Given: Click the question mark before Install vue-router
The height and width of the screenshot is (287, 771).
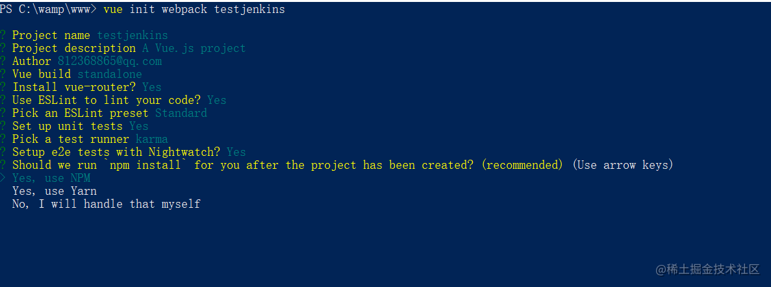Looking at the screenshot, I should point(3,87).
